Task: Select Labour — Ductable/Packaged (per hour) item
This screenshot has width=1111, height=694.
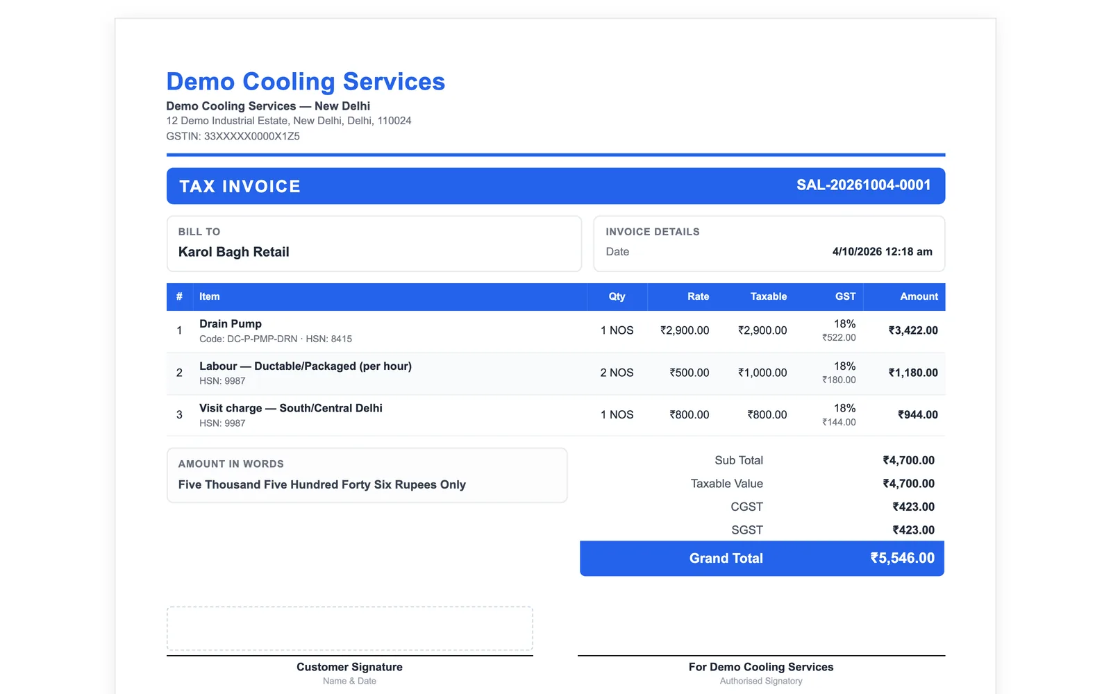Action: [x=306, y=366]
